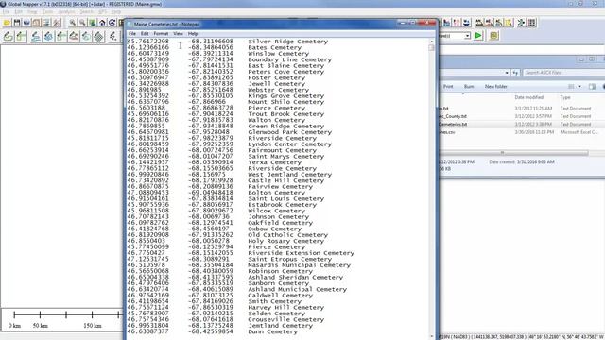Open data file with yellow folder icon
Screen dimensions: 605x340
point(7,23)
